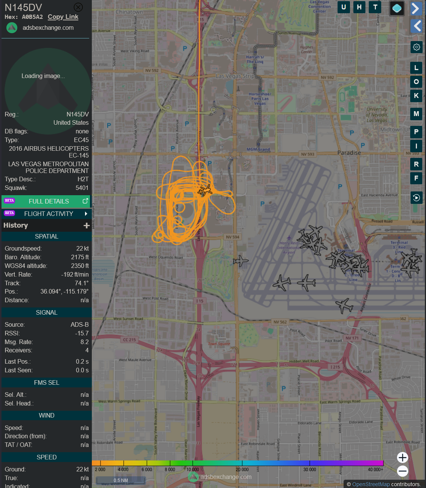The height and width of the screenshot is (488, 426).
Task: Click the left chevron sidebar toggle
Action: (x=416, y=26)
